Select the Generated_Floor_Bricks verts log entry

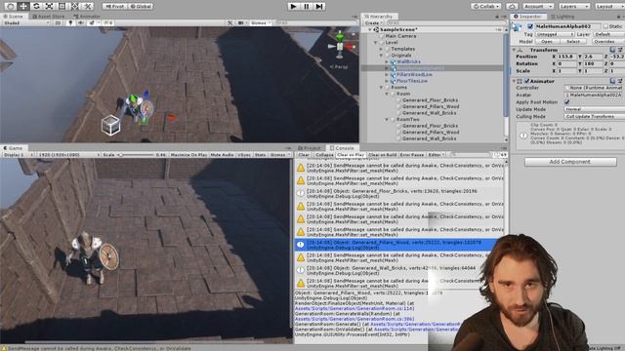[x=399, y=193]
